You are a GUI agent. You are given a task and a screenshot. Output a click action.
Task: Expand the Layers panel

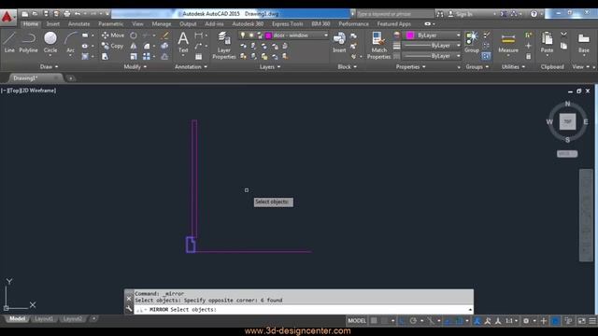[270, 66]
